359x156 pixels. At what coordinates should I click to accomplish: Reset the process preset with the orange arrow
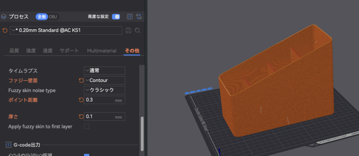pos(5,30)
